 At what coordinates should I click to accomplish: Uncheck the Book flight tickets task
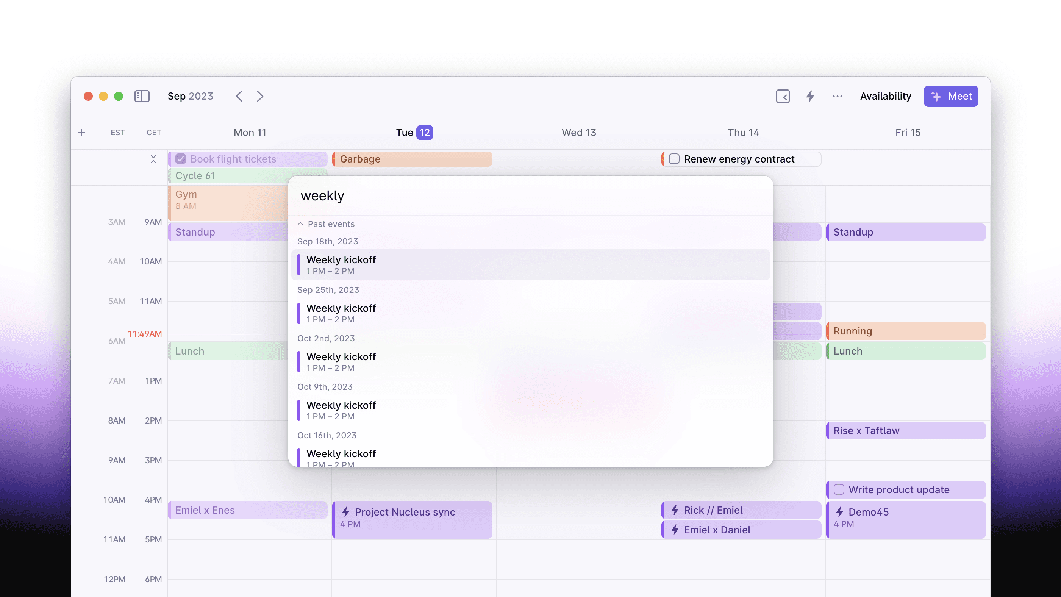coord(180,159)
